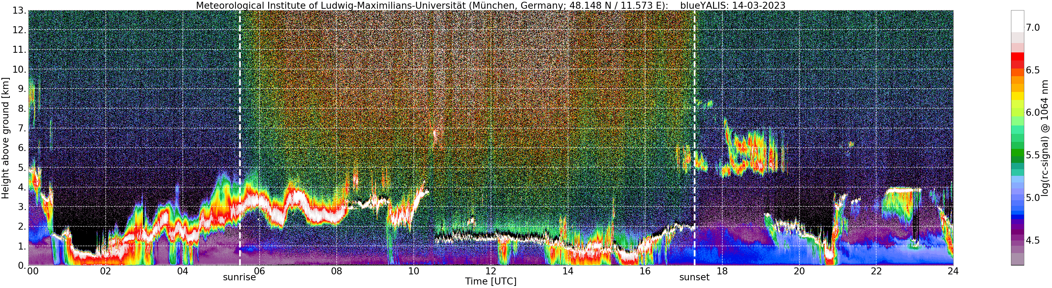Click the y-axis tick label '6.'
Image resolution: width=1052 pixels, height=288 pixels.
coord(22,148)
